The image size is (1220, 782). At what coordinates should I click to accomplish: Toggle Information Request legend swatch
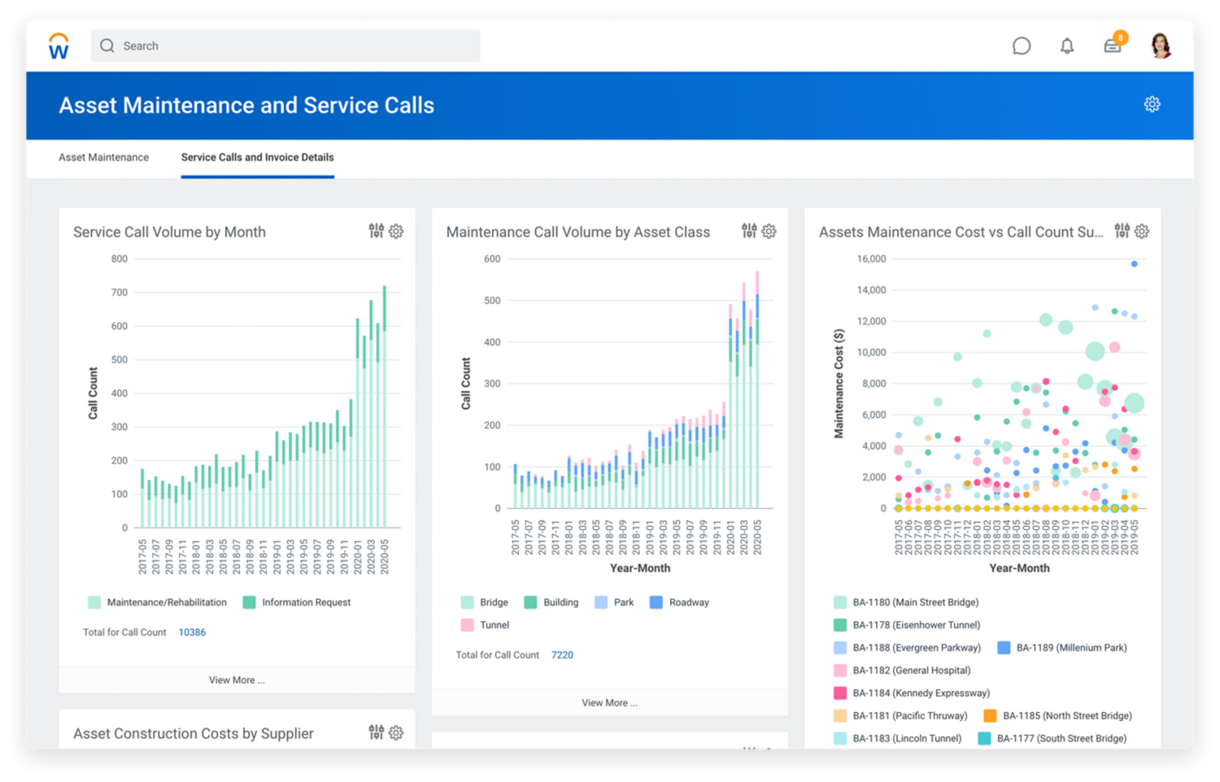(x=249, y=602)
